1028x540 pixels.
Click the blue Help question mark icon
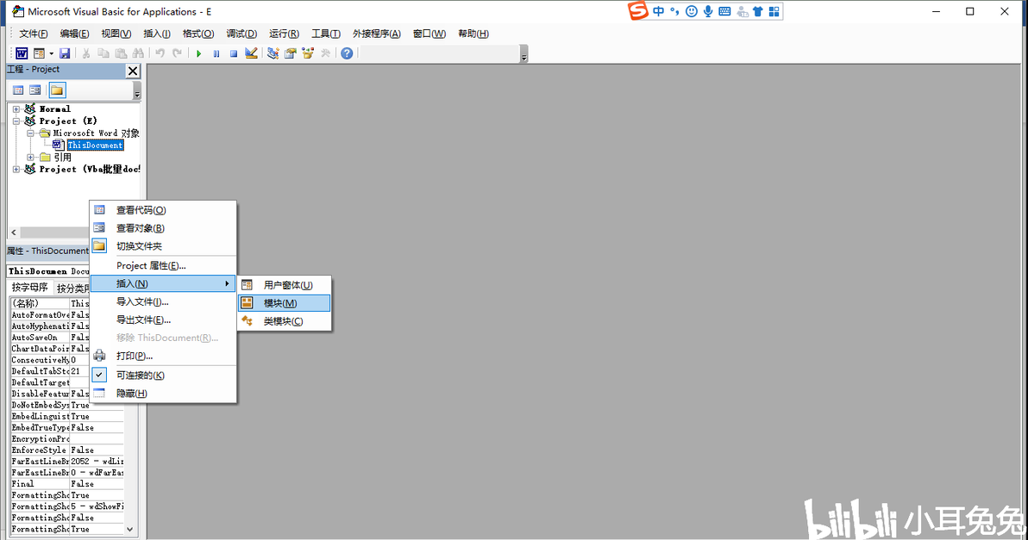347,53
